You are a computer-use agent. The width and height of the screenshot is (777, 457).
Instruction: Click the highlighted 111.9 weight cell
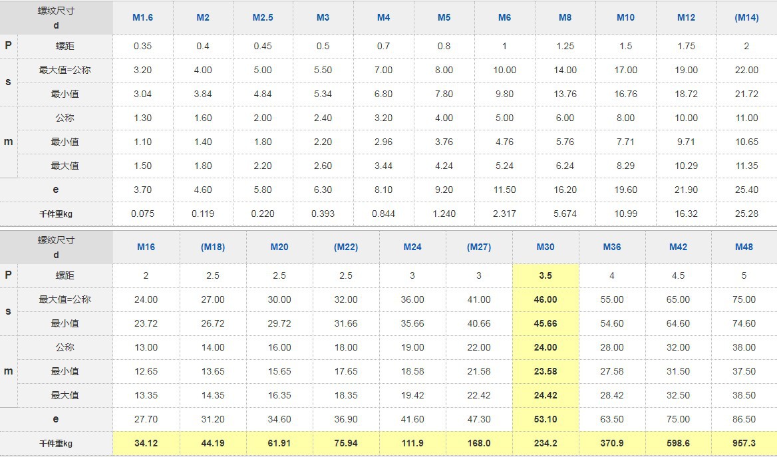tap(412, 443)
